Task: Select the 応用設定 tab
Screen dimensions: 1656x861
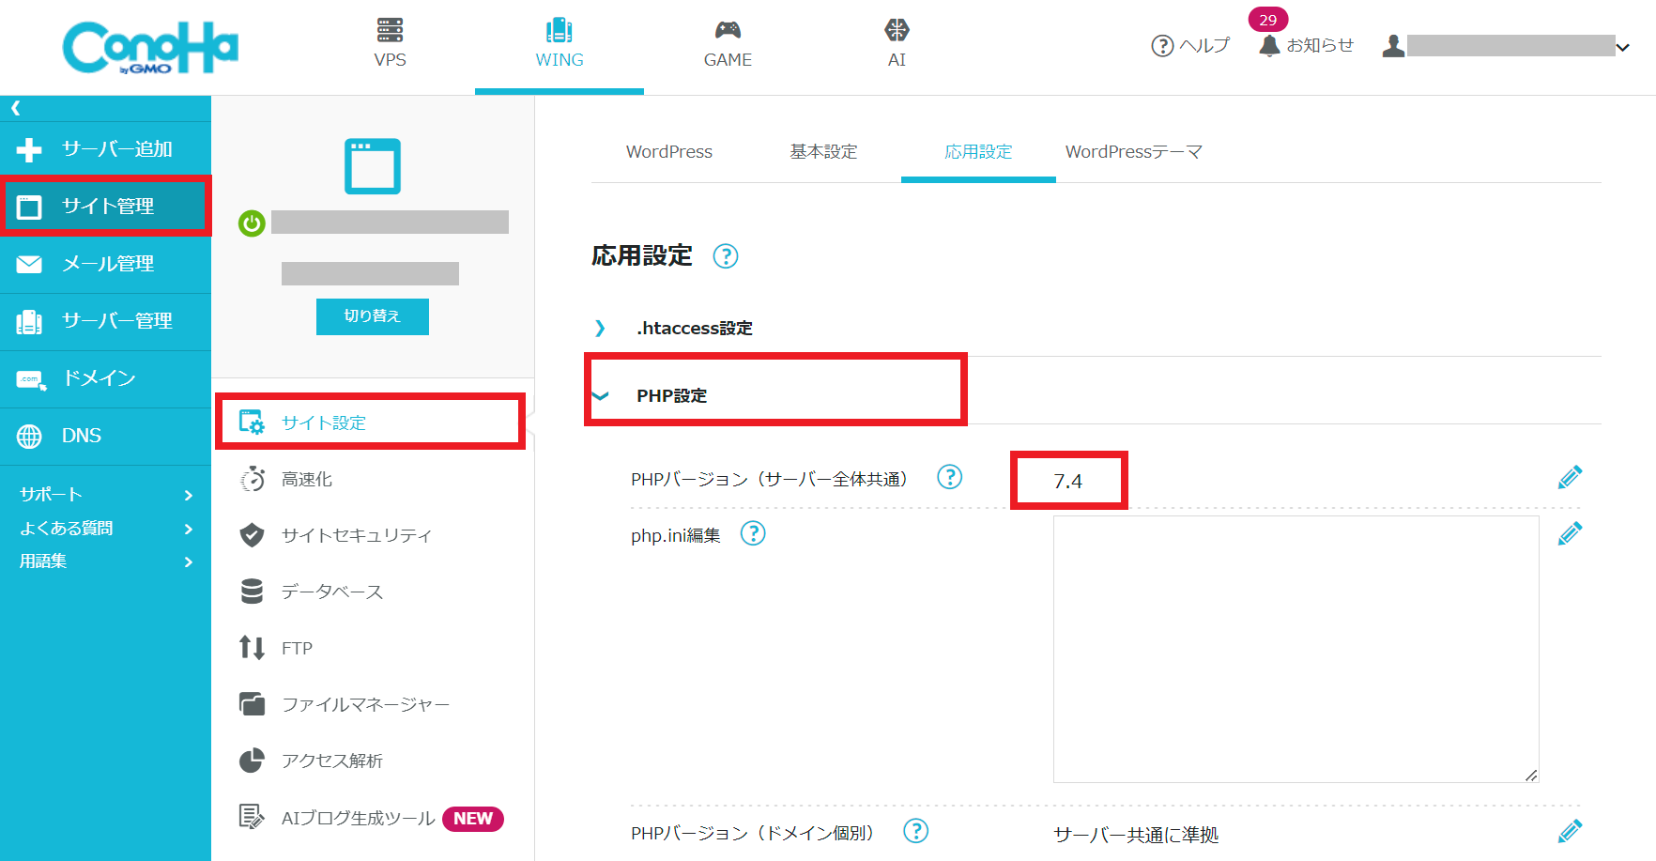Action: pos(978,152)
